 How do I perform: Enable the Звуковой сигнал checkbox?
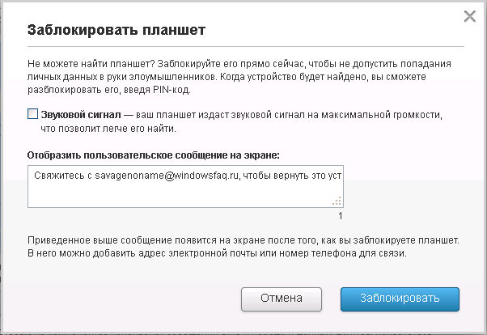pyautogui.click(x=32, y=115)
